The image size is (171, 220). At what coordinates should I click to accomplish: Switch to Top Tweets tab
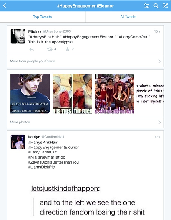coord(43,17)
